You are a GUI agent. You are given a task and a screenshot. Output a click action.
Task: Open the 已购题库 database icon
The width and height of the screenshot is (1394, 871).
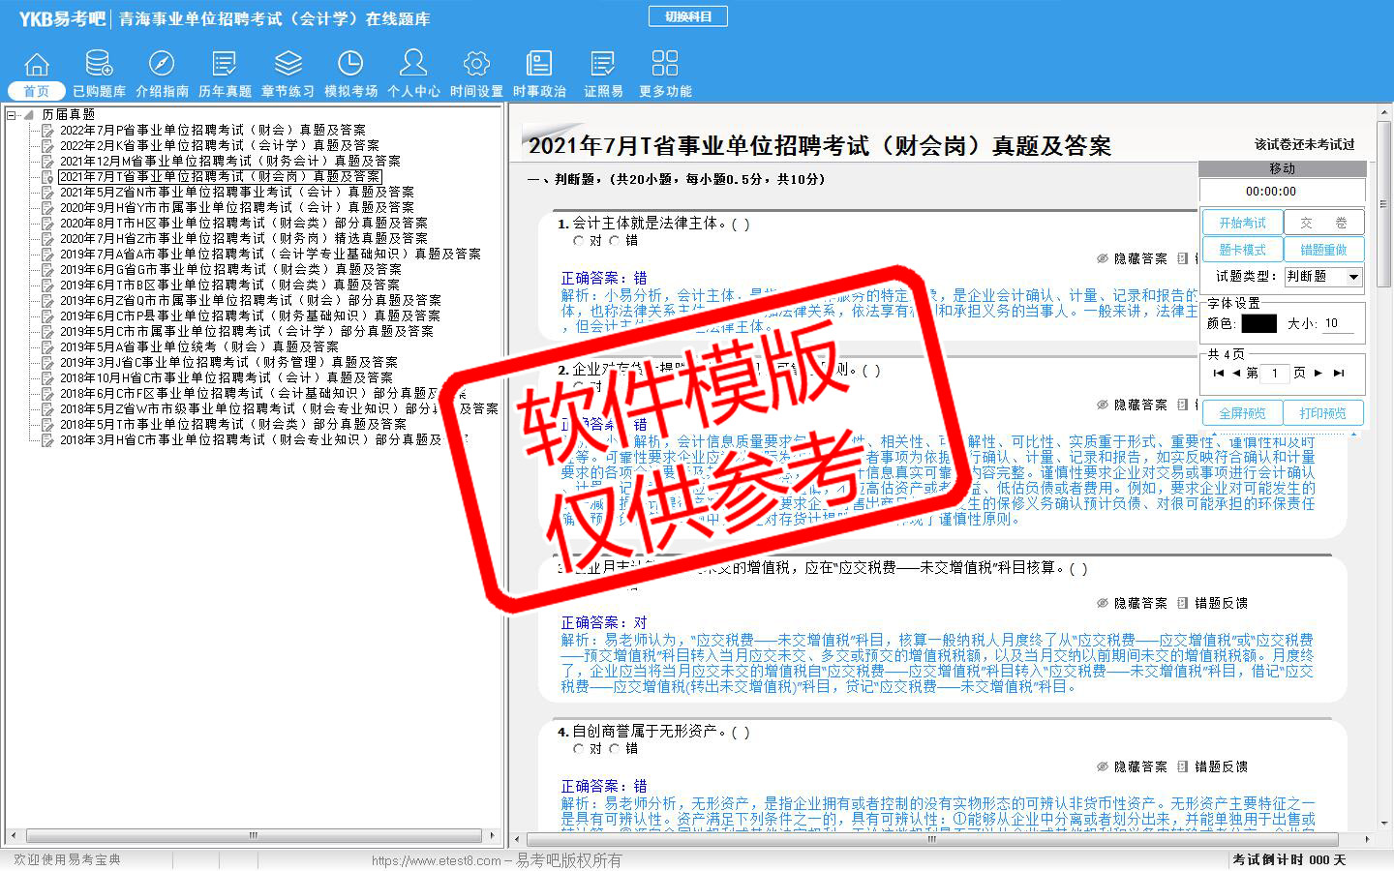click(99, 65)
